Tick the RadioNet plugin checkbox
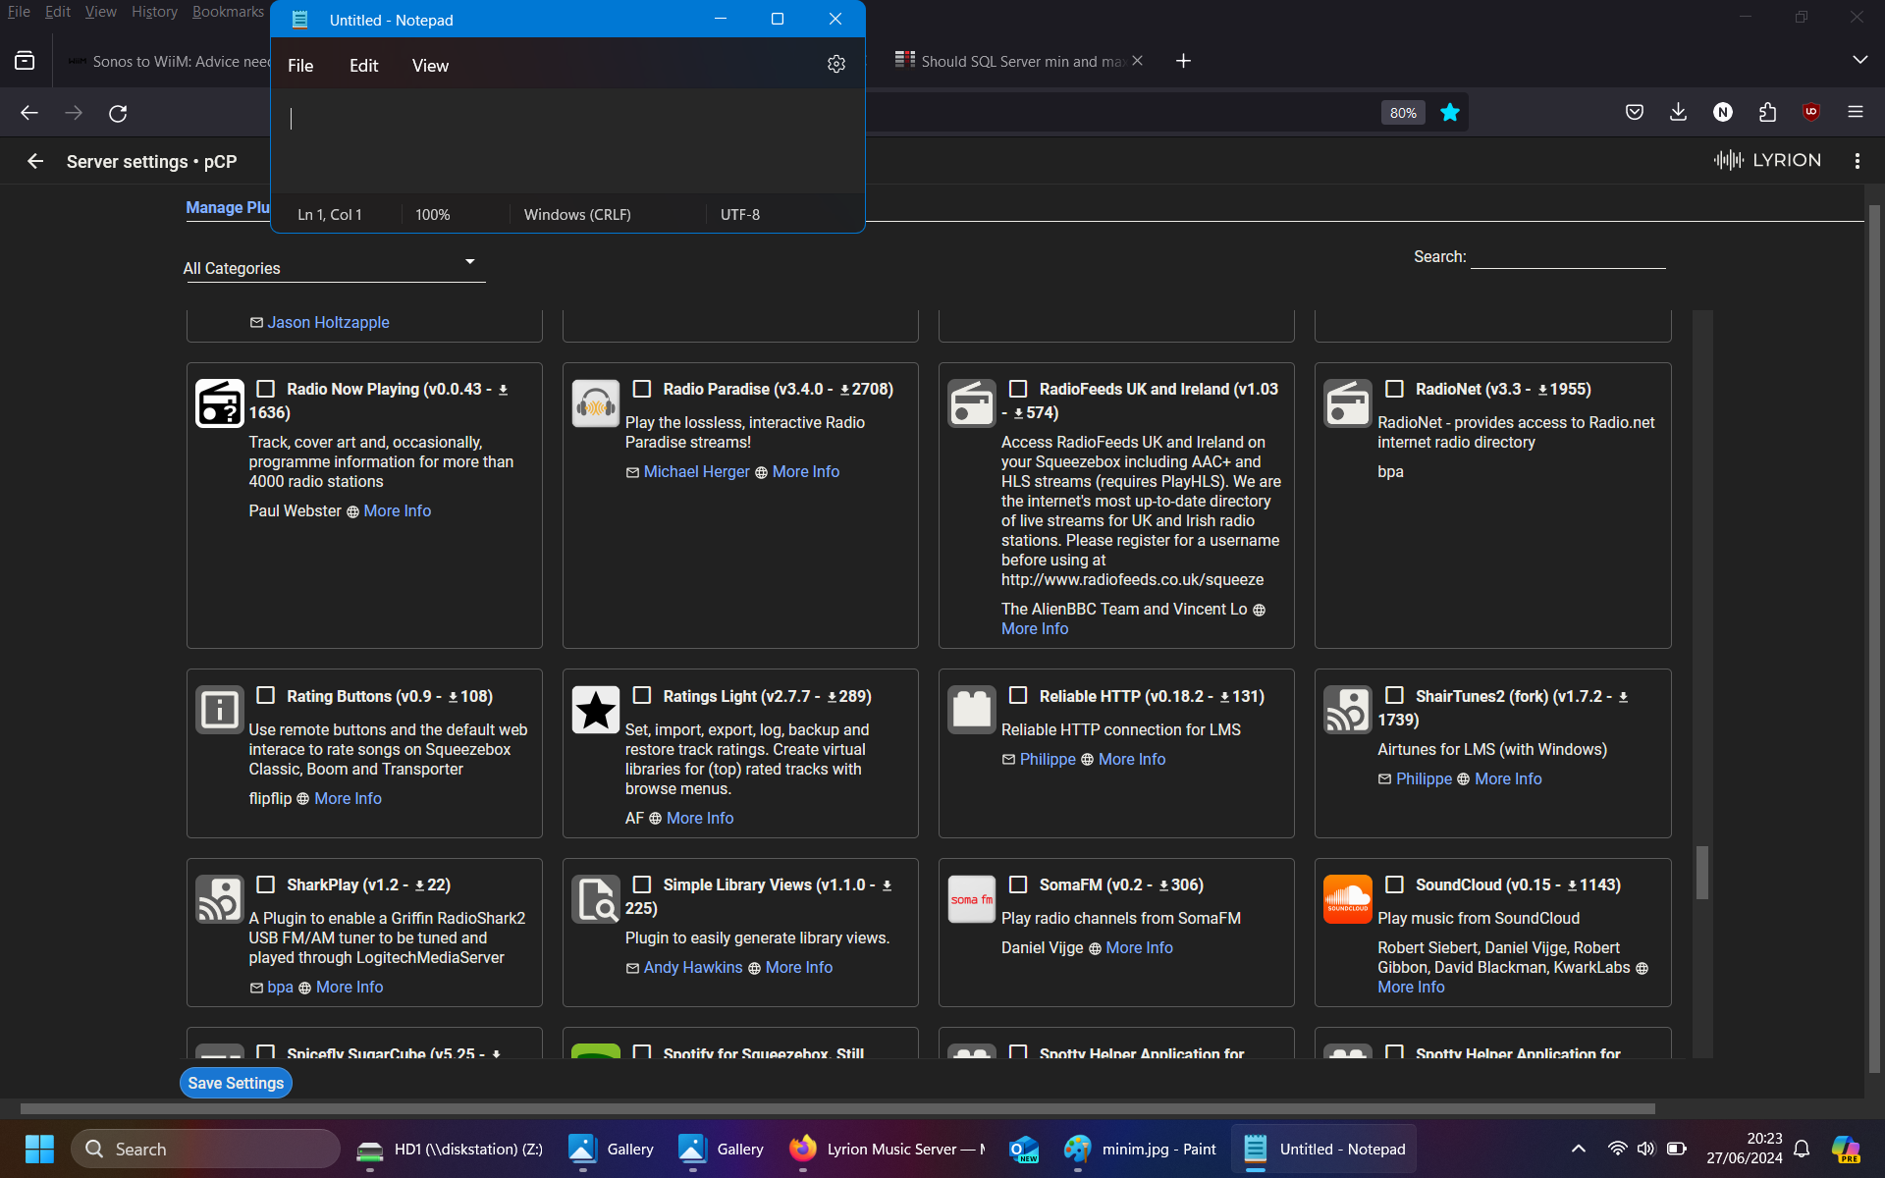 pos(1394,389)
